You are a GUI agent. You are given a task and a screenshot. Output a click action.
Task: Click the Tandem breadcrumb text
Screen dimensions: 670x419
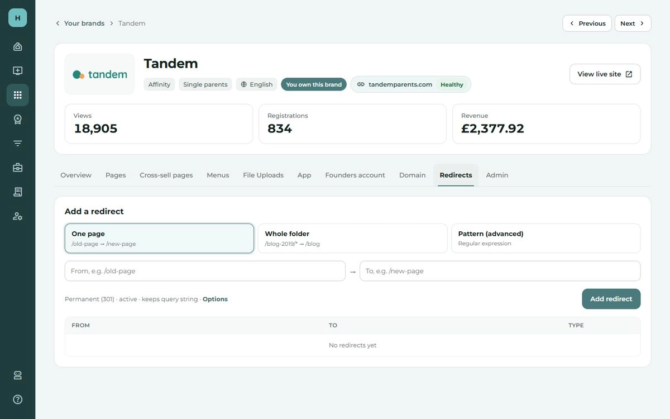pyautogui.click(x=132, y=23)
